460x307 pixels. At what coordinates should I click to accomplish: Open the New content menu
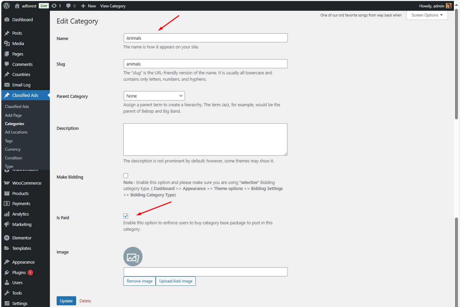(89, 6)
